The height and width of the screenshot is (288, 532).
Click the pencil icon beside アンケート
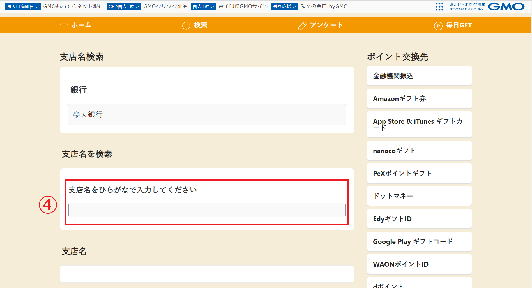[302, 26]
